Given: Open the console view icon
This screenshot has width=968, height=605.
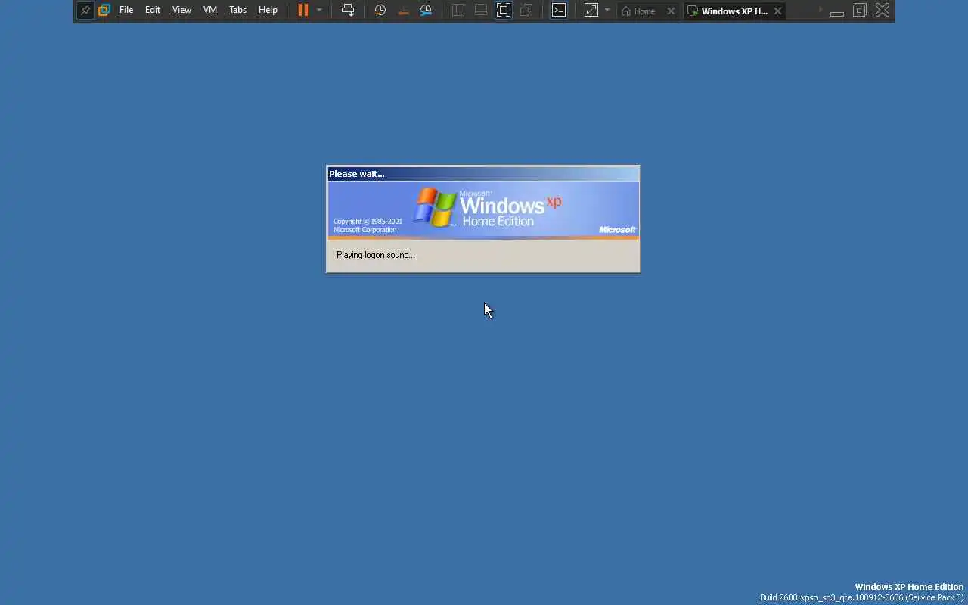Looking at the screenshot, I should pos(559,11).
